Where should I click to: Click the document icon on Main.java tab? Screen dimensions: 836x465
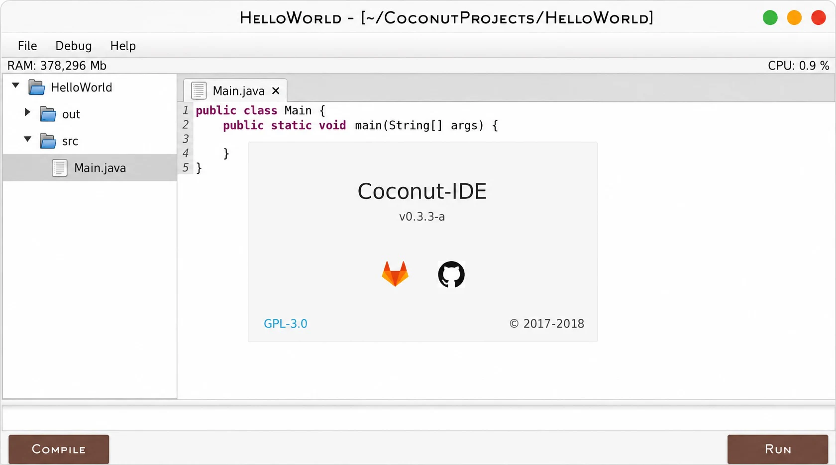click(x=199, y=90)
